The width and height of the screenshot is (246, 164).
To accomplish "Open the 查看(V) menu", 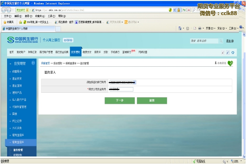I will pos(28,16).
